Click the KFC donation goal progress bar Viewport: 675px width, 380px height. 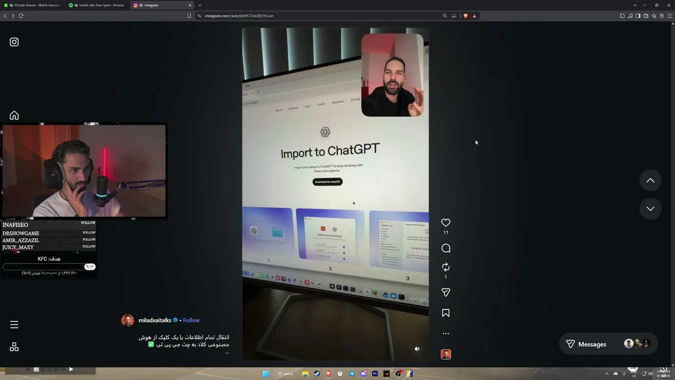click(x=49, y=267)
